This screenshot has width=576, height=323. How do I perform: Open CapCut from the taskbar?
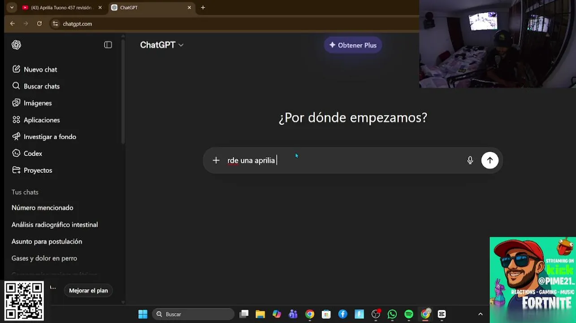pyautogui.click(x=442, y=314)
